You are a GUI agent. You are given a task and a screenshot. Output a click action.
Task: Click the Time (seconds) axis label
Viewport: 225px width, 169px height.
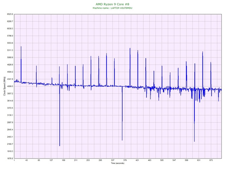click(x=118, y=163)
